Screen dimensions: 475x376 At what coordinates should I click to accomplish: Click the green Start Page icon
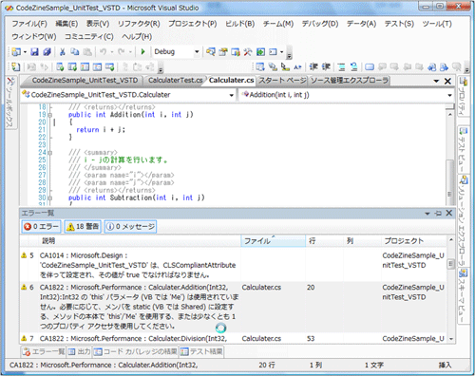[260, 51]
